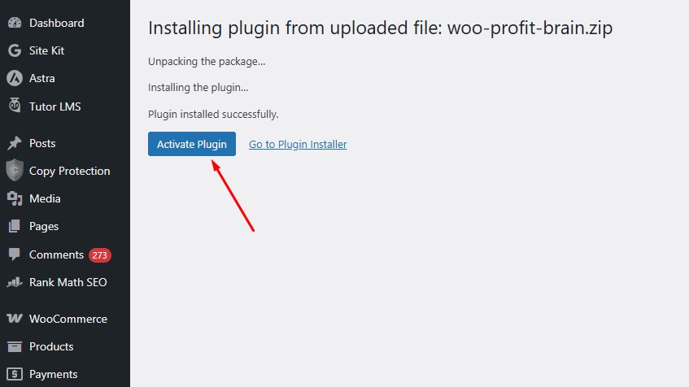Click the Dashboard gauge icon
The height and width of the screenshot is (387, 689).
coord(14,23)
